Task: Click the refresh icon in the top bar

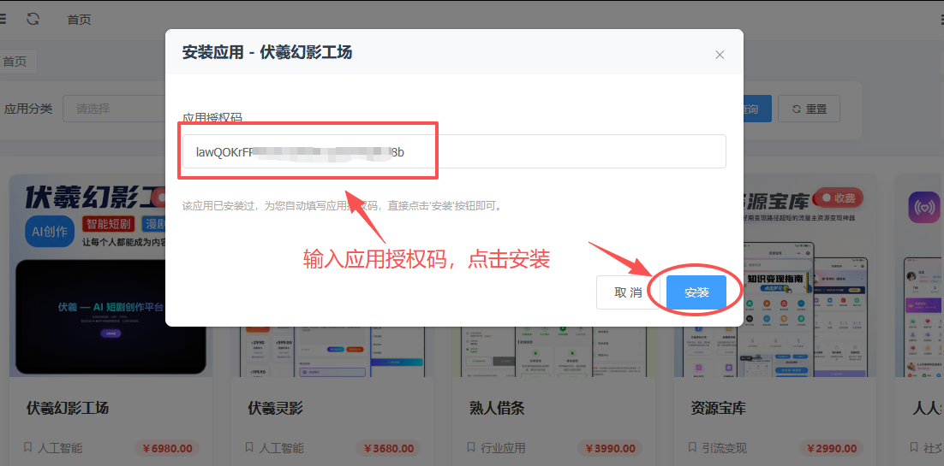Action: coord(33,19)
